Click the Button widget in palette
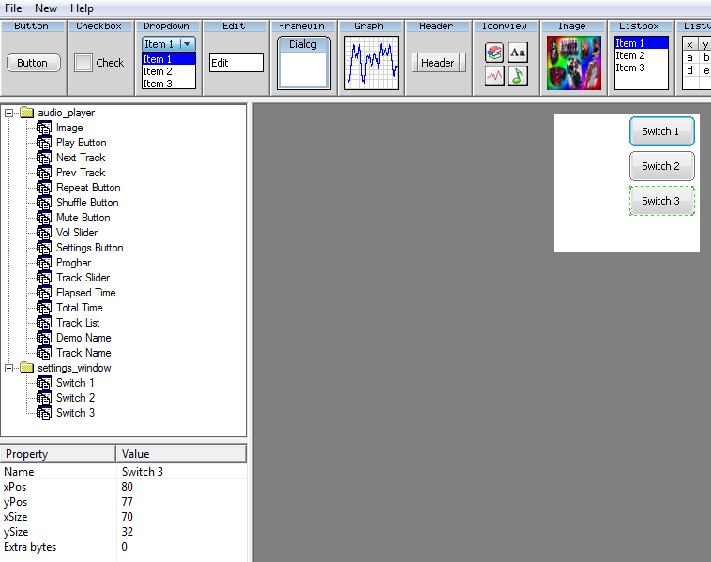Screen dimensions: 711x562 coord(33,63)
